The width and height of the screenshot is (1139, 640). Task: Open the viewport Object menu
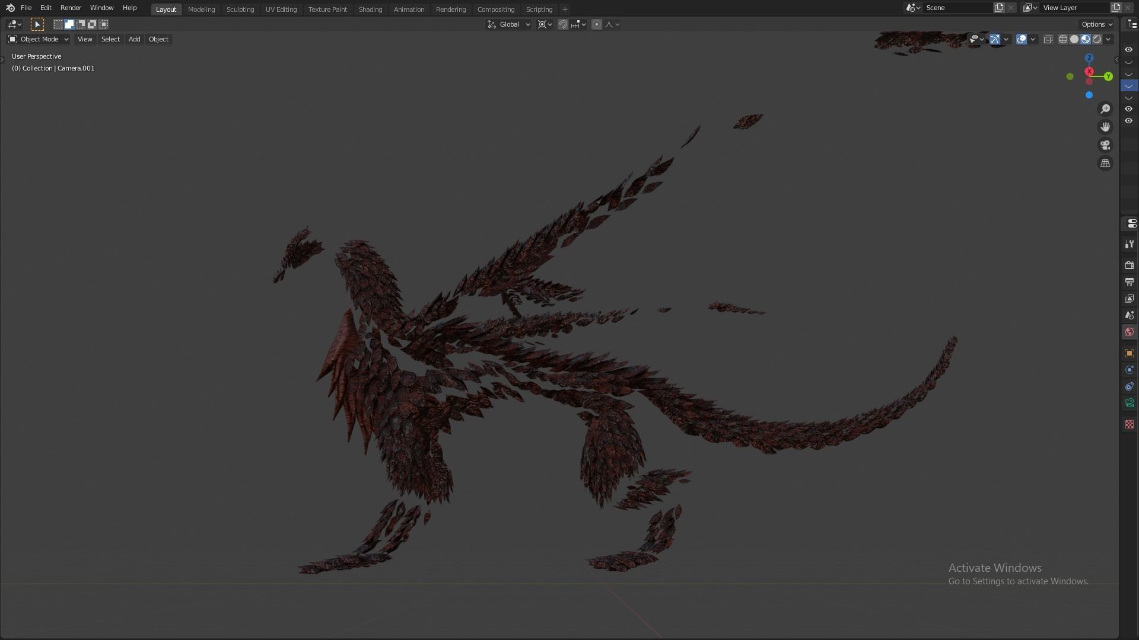(x=158, y=39)
